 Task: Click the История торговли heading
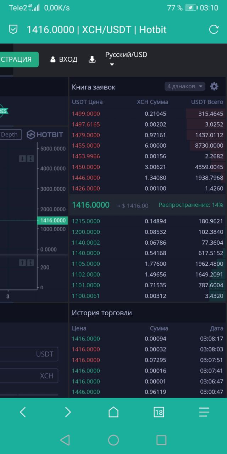coord(102,313)
